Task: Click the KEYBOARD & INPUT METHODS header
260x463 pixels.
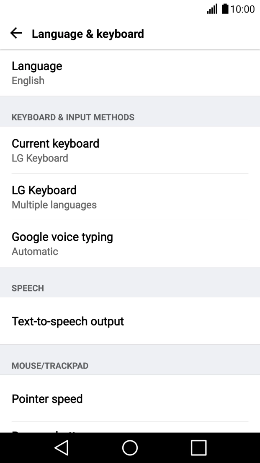Action: (73, 117)
